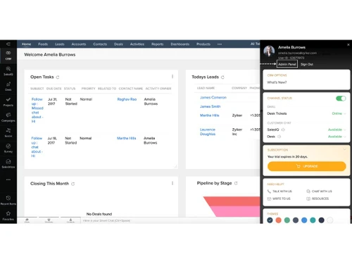Screen dimensions: 352x264
Task: Show more modules via nav ellipsis
Action: point(220,44)
